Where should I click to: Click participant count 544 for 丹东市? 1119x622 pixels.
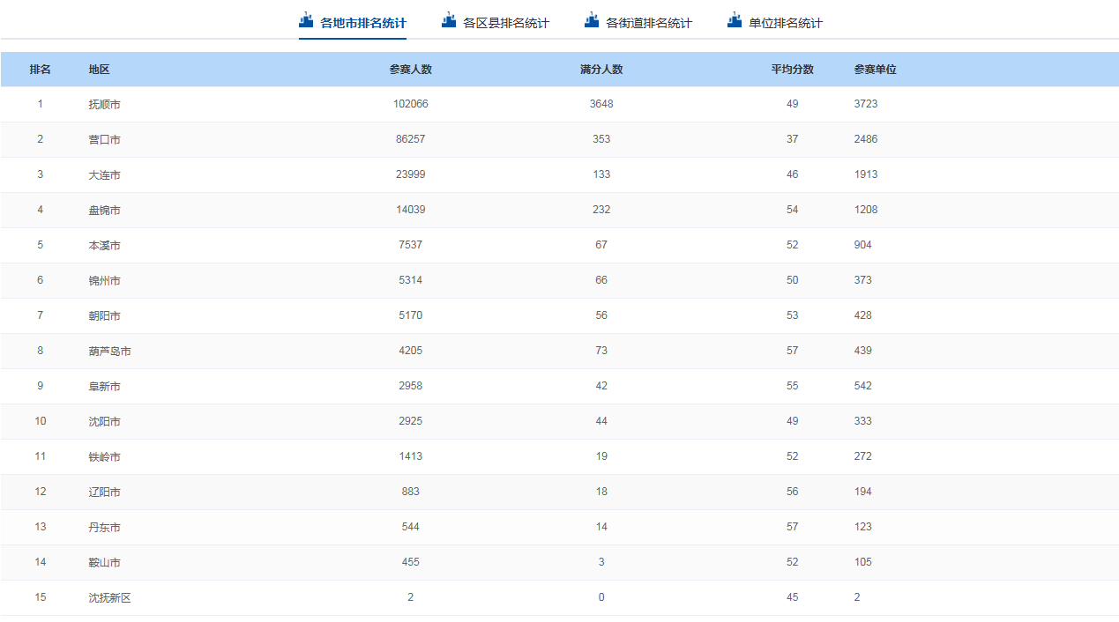pos(411,527)
